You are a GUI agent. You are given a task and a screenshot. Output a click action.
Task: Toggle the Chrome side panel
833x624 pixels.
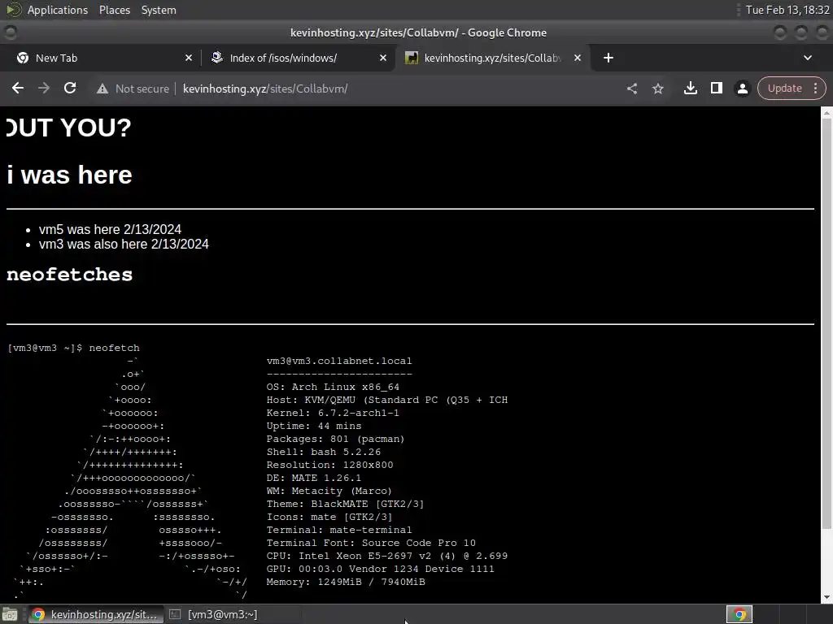coord(716,88)
